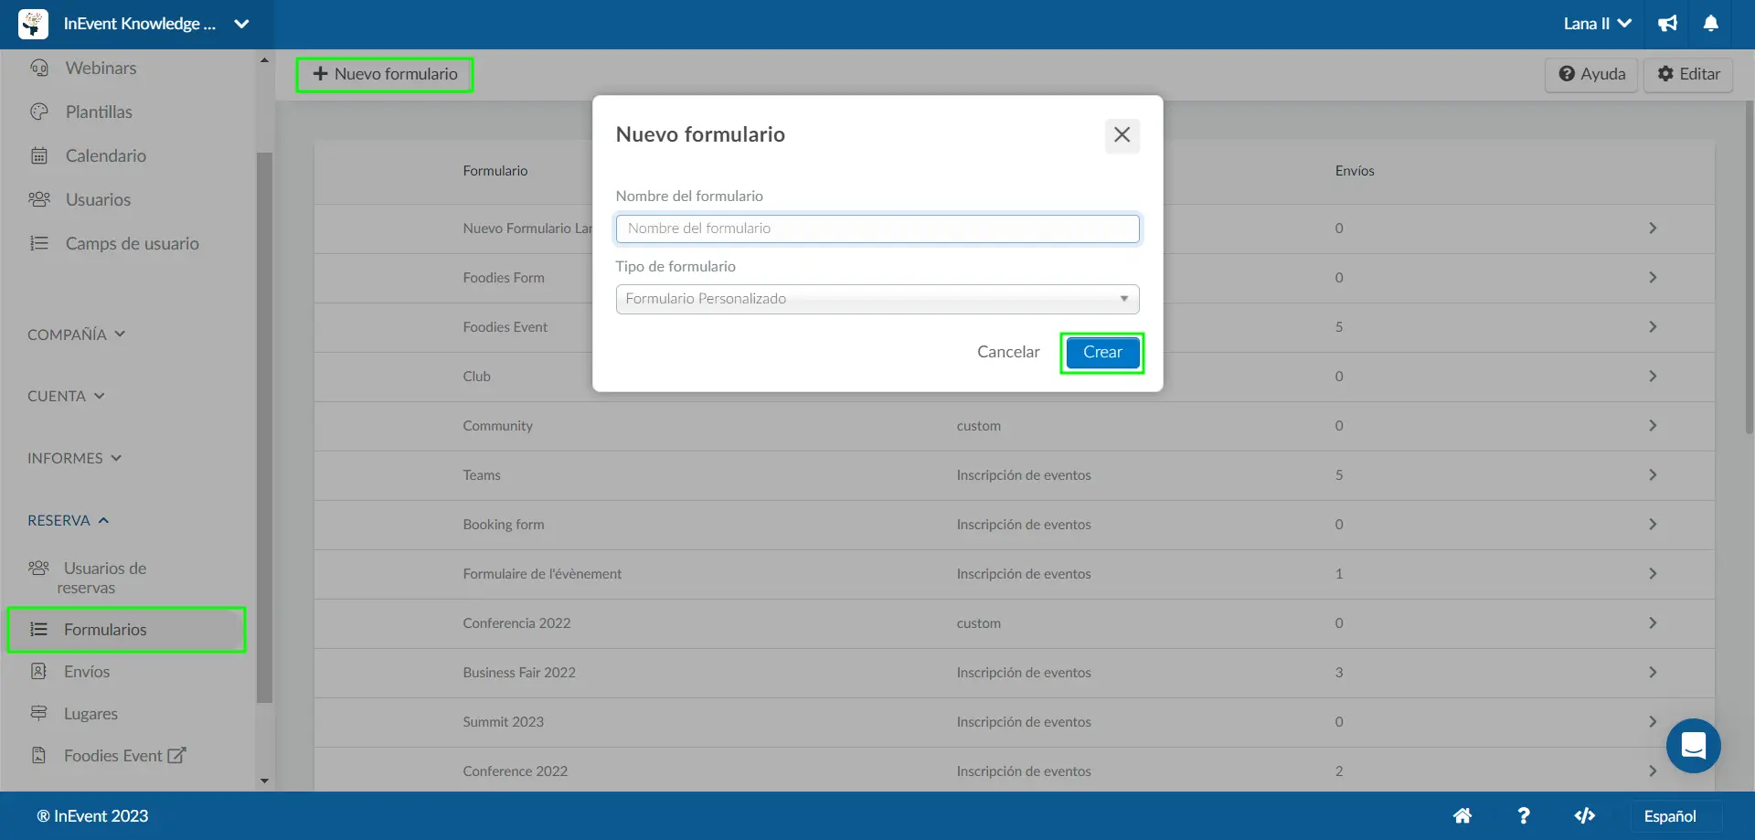
Task: Click the Envíos column header
Action: tap(1355, 171)
